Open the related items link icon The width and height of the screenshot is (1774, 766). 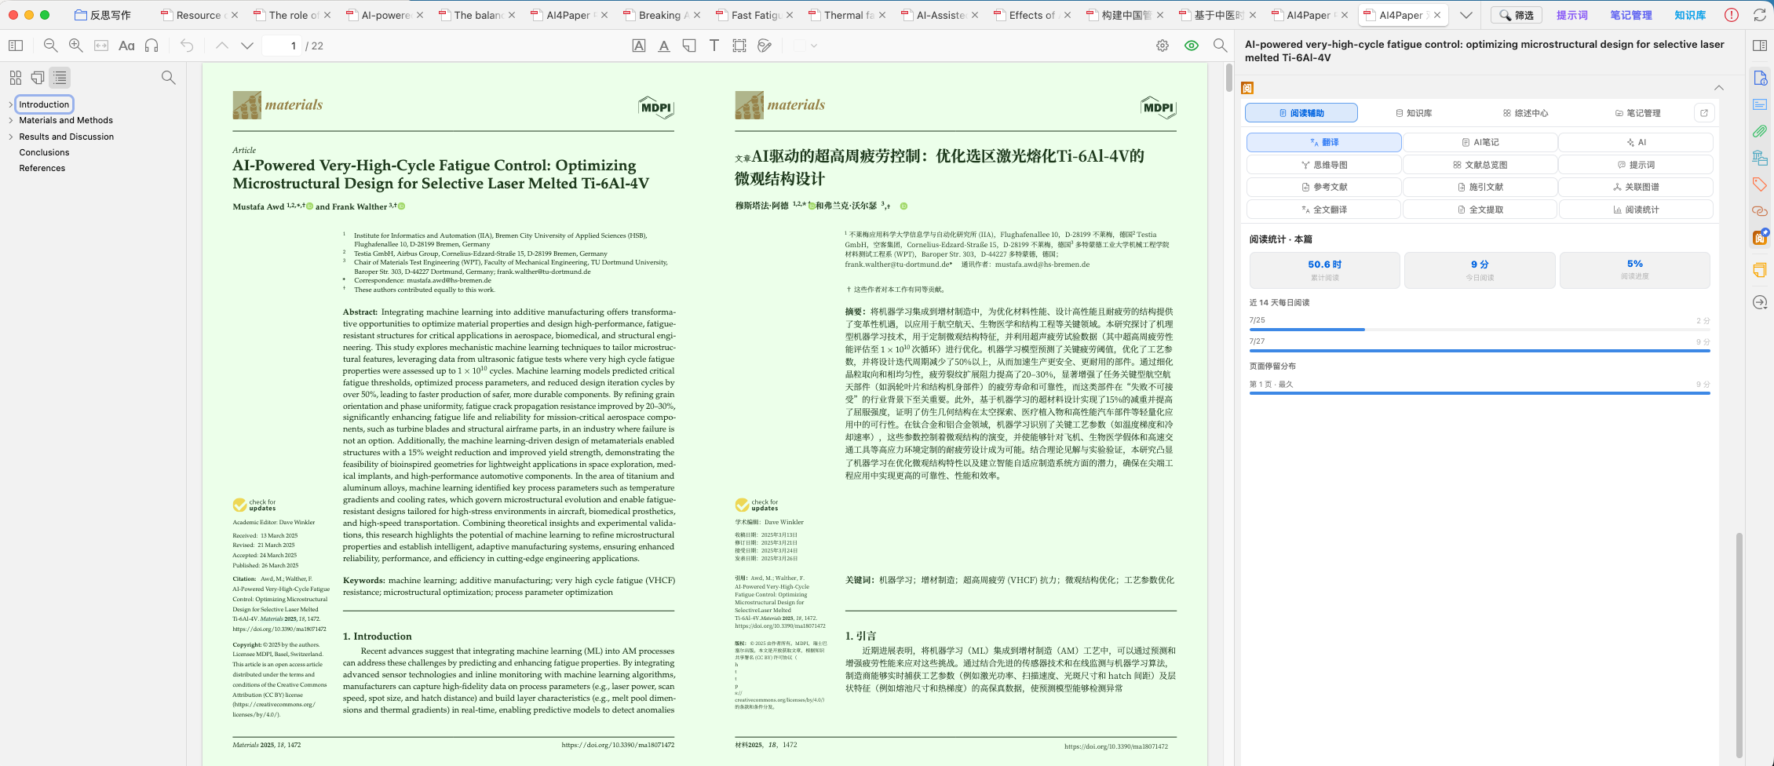1760,211
